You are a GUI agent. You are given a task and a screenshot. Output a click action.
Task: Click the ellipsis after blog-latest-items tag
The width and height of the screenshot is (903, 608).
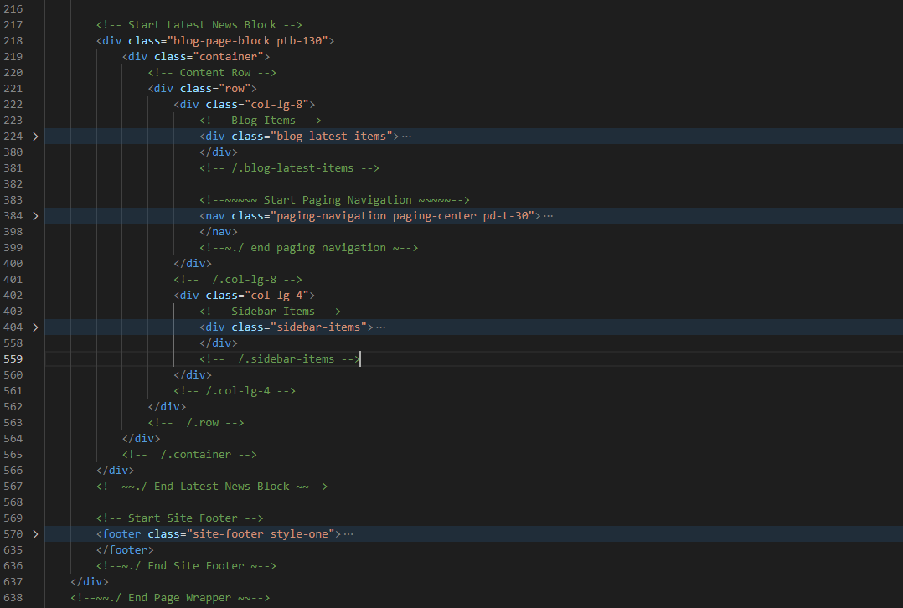pos(407,137)
